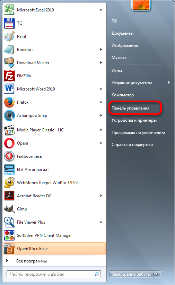Open Изображения folder

click(x=125, y=45)
